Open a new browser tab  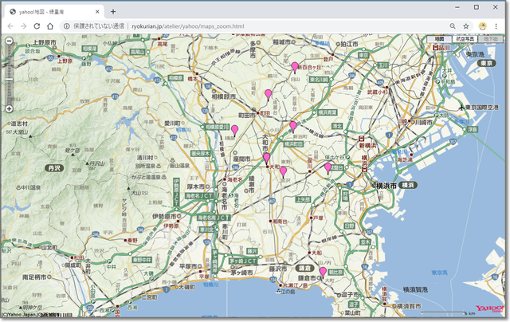pyautogui.click(x=113, y=11)
